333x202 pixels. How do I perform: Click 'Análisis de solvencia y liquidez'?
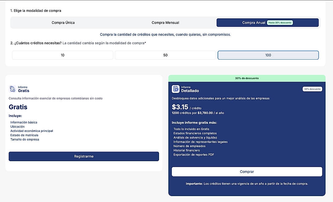point(195,137)
